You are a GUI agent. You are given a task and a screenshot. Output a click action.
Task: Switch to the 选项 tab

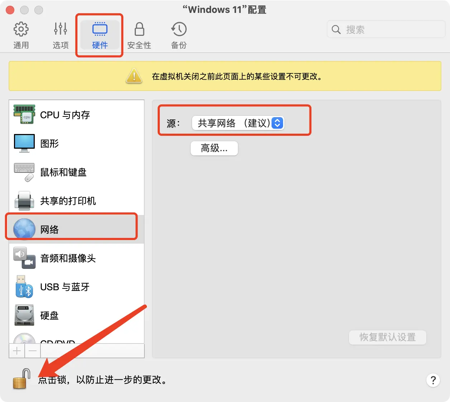tap(61, 35)
